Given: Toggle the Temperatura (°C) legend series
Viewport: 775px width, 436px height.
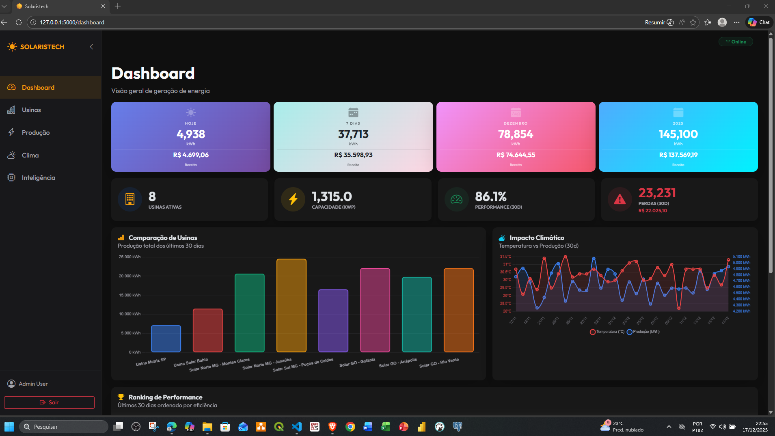Looking at the screenshot, I should coord(607,332).
